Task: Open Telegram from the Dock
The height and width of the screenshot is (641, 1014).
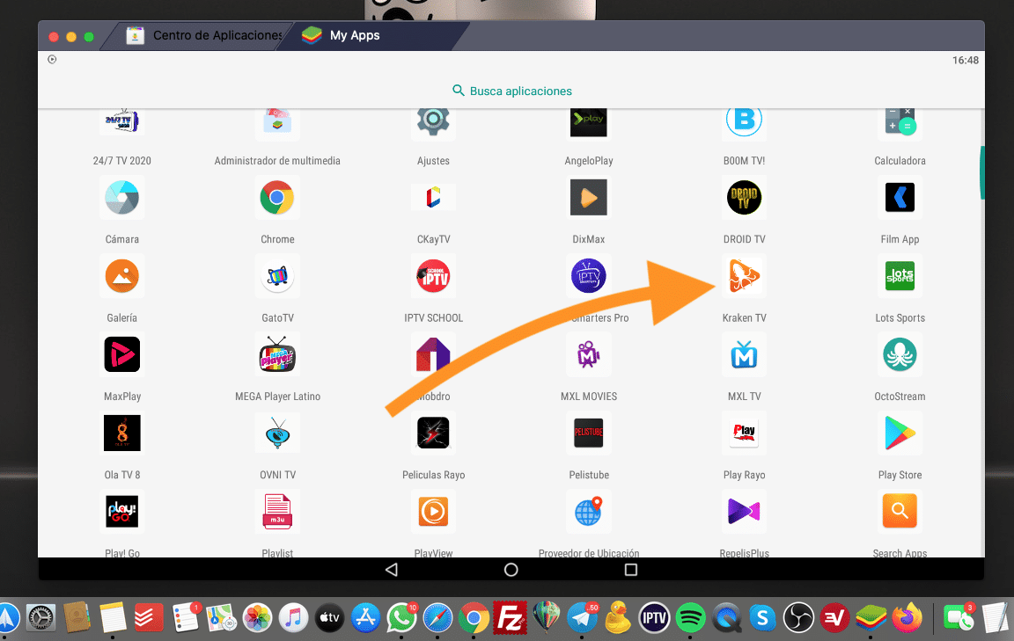Action: click(582, 618)
